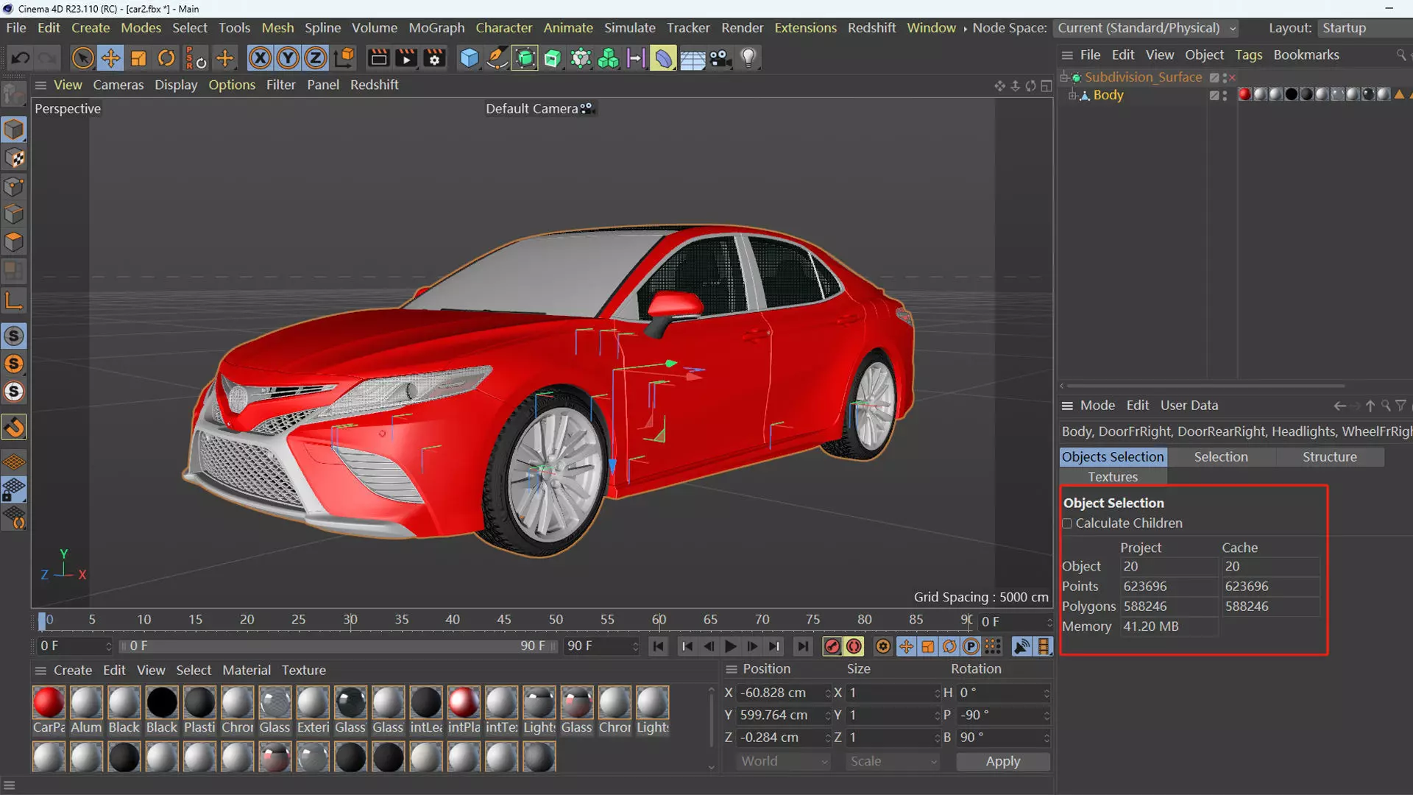Open the Scale mode dropdown

pyautogui.click(x=893, y=762)
